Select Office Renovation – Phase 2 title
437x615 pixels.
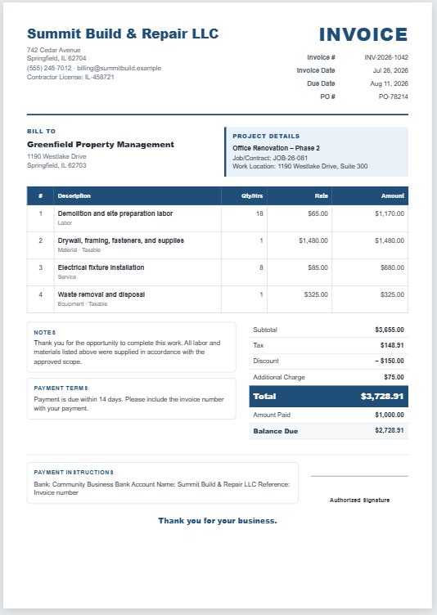(x=276, y=148)
